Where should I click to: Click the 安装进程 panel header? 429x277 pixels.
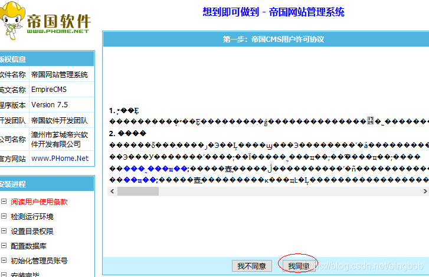pyautogui.click(x=47, y=184)
